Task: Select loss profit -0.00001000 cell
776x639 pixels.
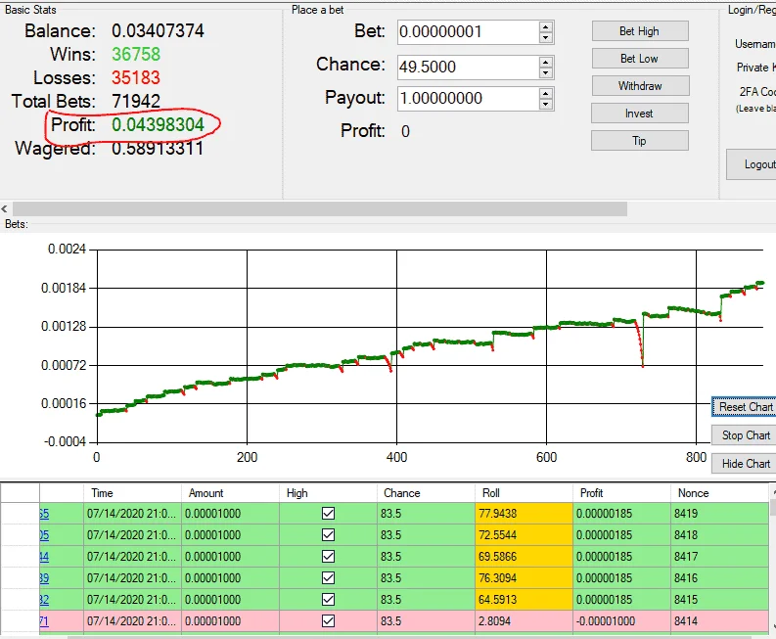Action: tap(621, 621)
